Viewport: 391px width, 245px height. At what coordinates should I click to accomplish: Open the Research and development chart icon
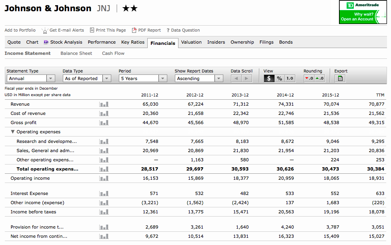pos(104,141)
